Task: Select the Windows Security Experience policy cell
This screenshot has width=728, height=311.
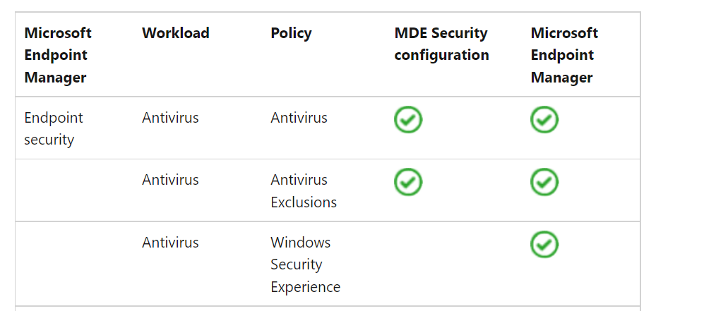Action: point(305,264)
